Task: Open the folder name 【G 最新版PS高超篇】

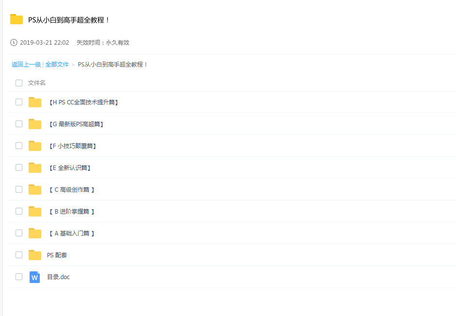Action: (x=76, y=124)
